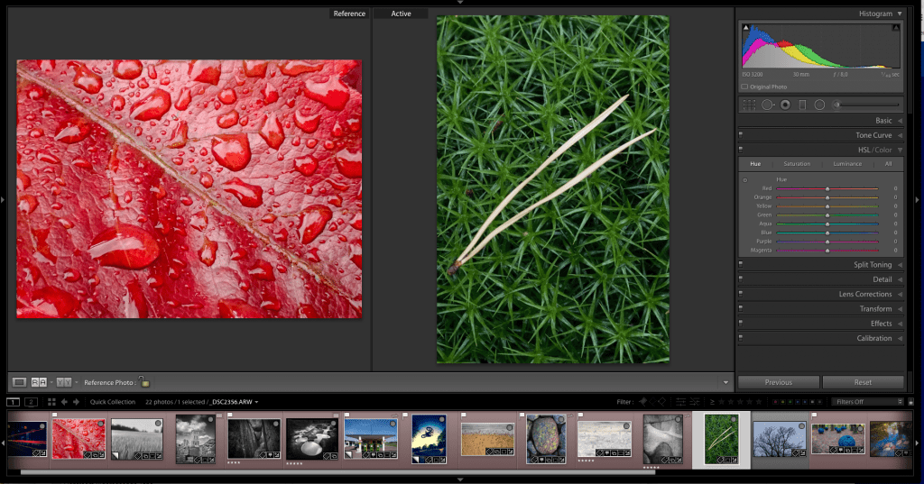Toggle the Reference Photo lock
This screenshot has height=484, width=924.
(143, 382)
